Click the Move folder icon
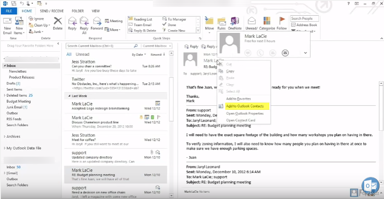 [210, 21]
